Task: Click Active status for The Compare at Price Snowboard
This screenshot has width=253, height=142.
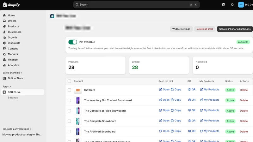Action: tap(230, 111)
